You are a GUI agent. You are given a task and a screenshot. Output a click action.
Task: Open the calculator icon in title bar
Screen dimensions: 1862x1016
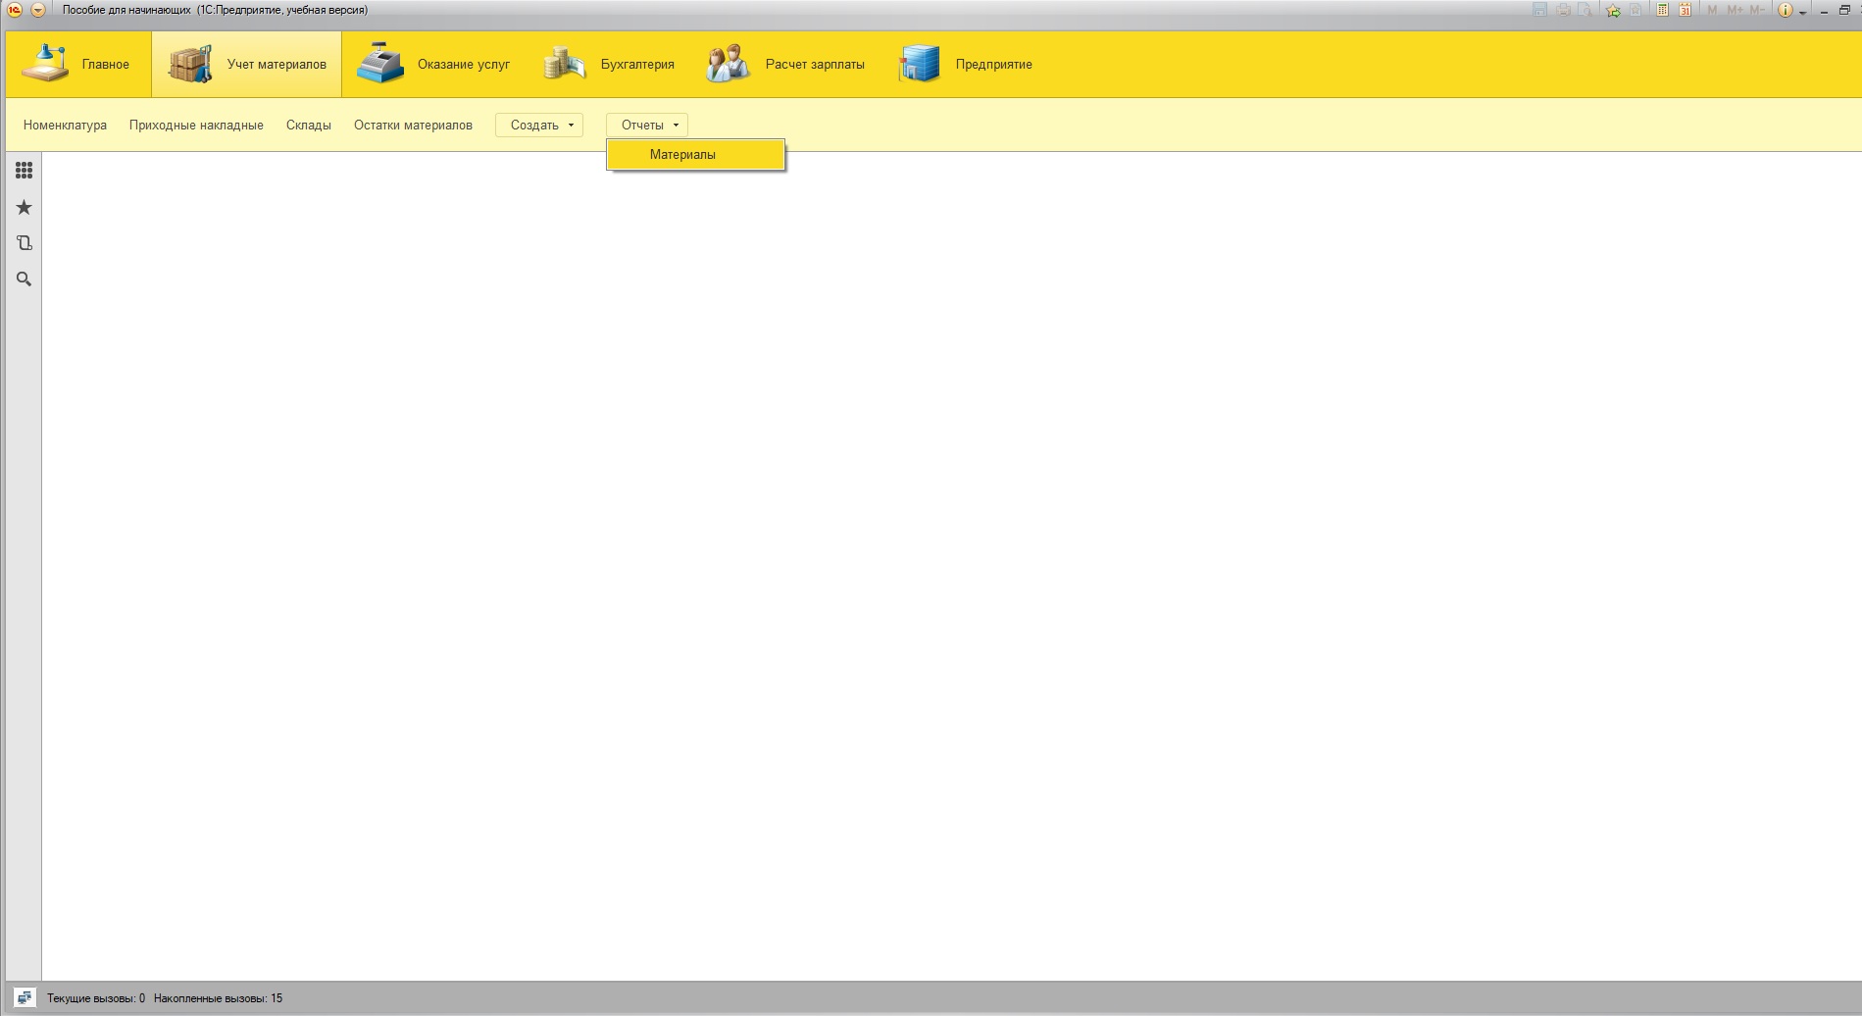(x=1663, y=10)
